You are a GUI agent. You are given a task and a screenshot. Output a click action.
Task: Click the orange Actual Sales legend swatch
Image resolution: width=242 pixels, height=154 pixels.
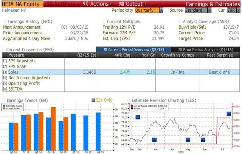click(4, 108)
